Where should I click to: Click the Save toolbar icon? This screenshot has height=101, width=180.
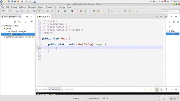(x=17, y=11)
